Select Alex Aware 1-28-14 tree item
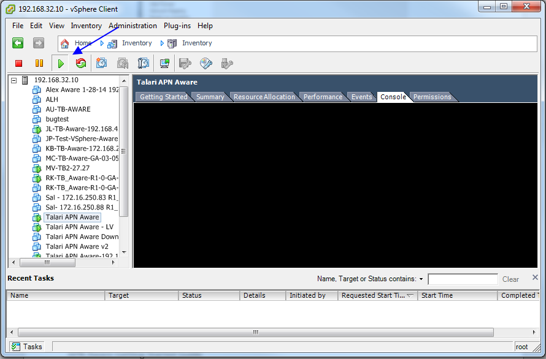The height and width of the screenshot is (359, 546). pos(82,89)
